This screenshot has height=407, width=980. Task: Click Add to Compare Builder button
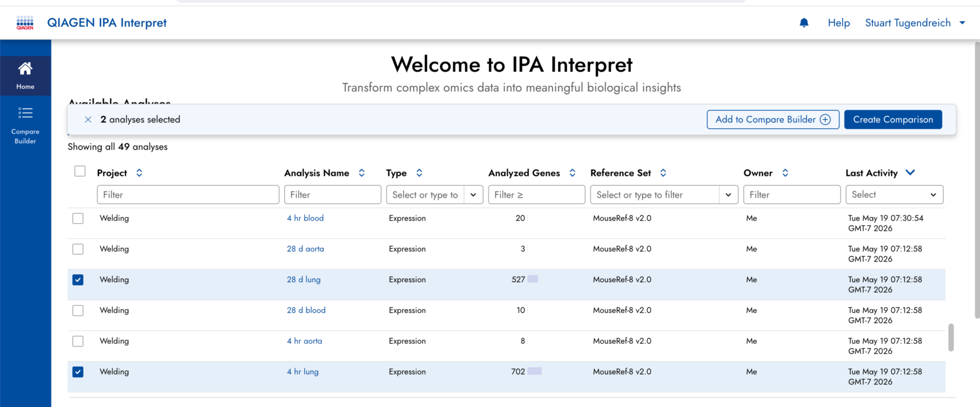point(773,119)
